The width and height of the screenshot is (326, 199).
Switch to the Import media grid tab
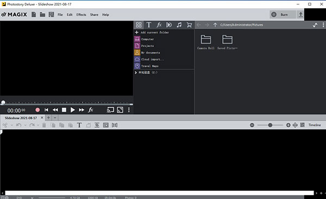[x=139, y=25]
